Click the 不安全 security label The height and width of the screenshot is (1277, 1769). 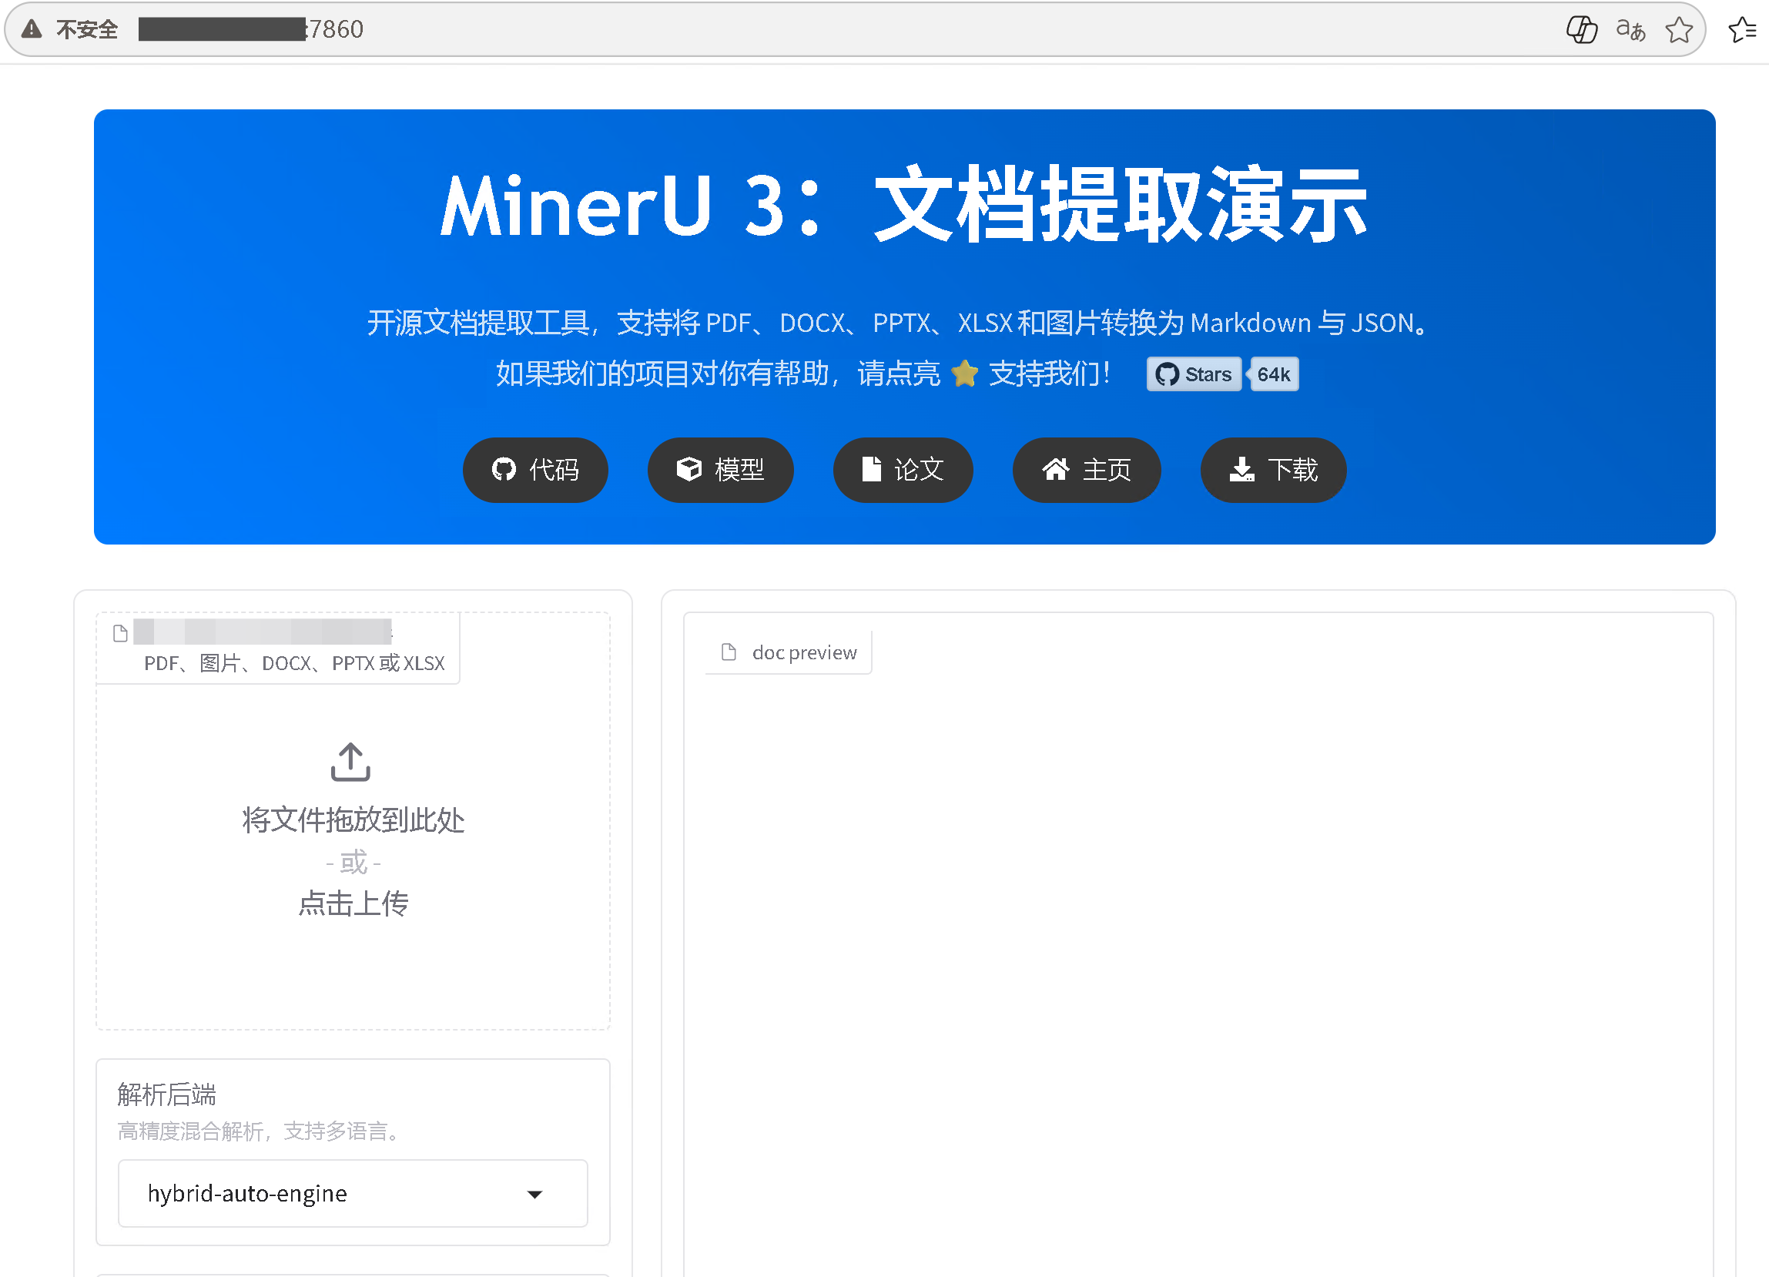click(86, 29)
